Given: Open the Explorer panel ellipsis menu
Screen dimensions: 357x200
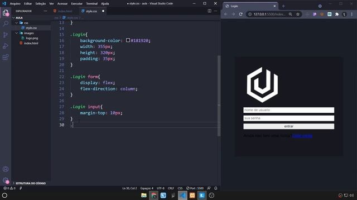Looking at the screenshot, I should [x=45, y=11].
